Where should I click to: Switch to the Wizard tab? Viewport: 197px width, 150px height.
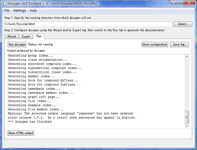pos(12,36)
